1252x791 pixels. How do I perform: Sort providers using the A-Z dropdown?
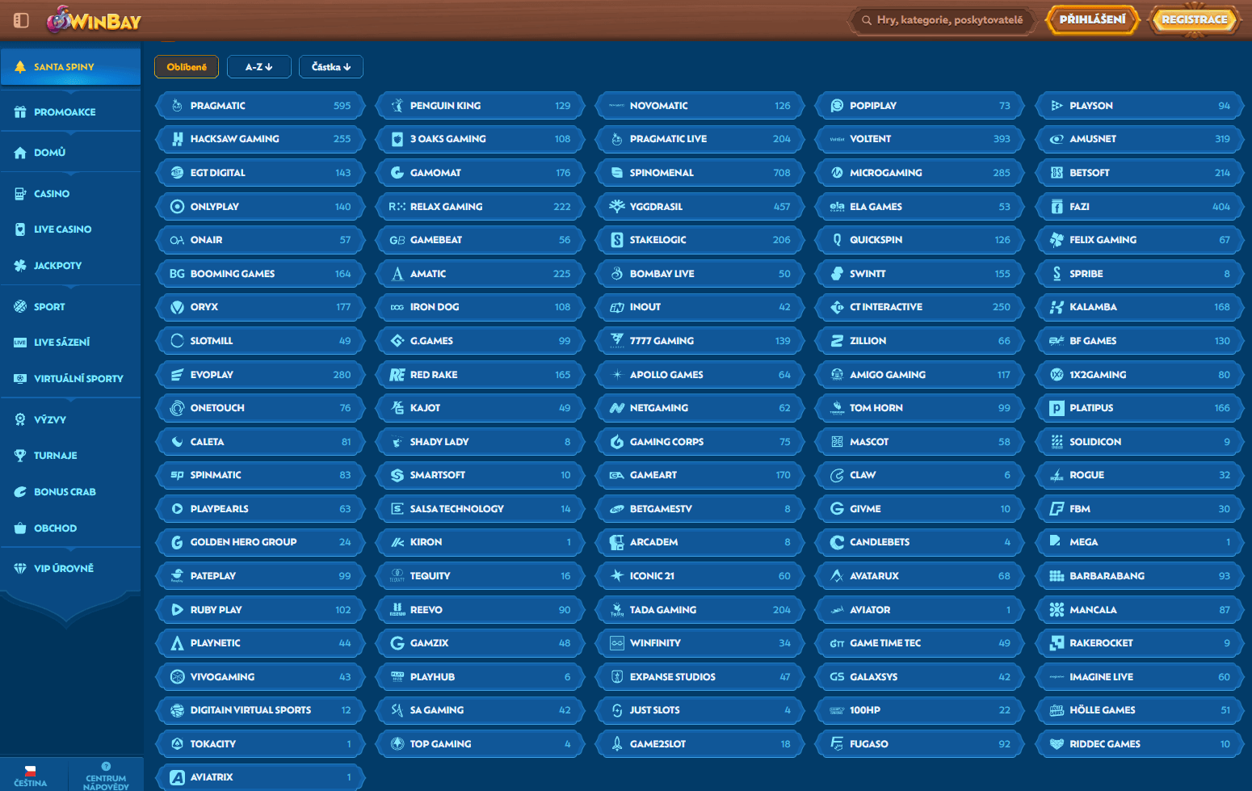[258, 67]
